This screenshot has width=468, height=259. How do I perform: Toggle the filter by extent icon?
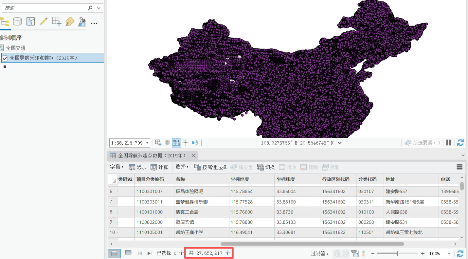click(354, 253)
